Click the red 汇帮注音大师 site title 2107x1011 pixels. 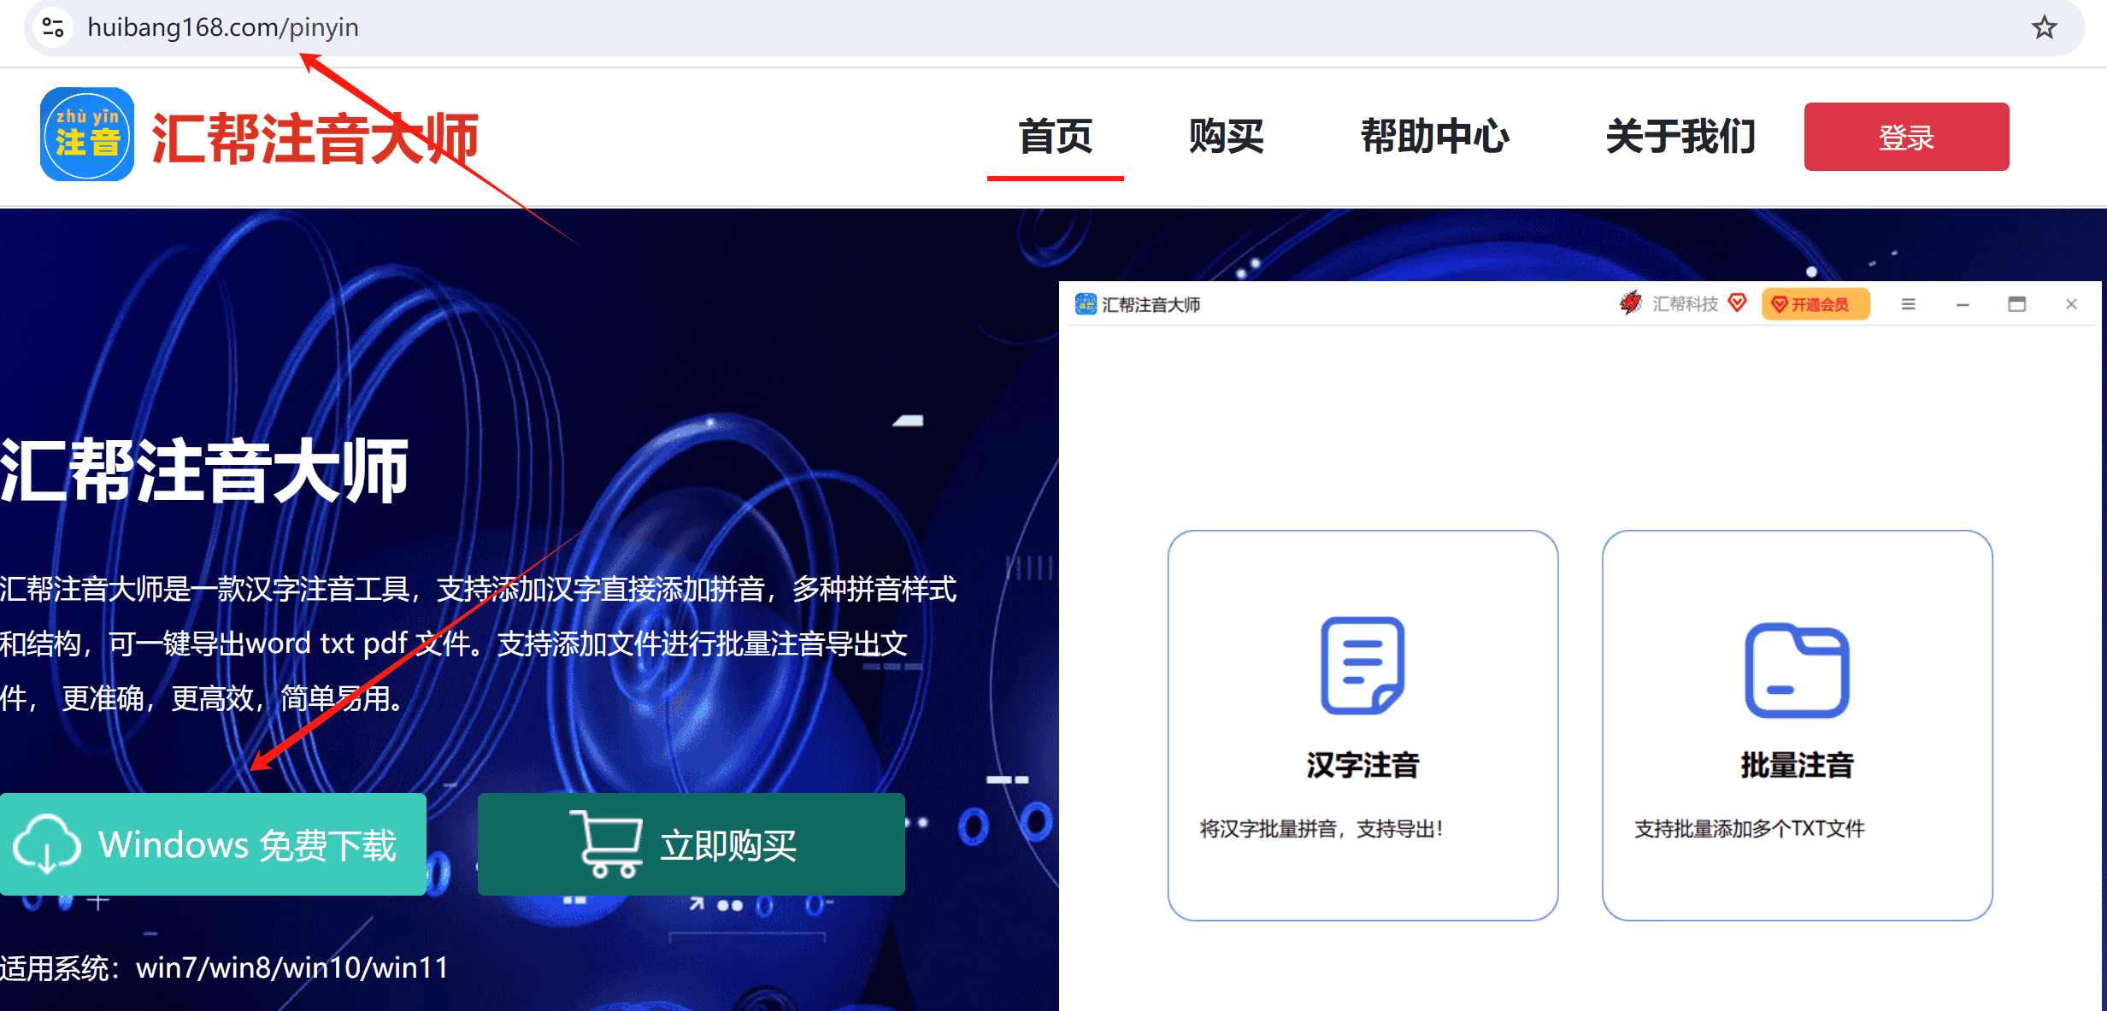[x=315, y=137]
